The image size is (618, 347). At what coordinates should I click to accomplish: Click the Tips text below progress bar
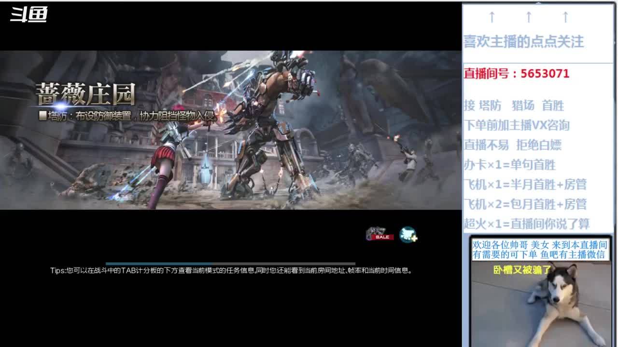point(231,271)
